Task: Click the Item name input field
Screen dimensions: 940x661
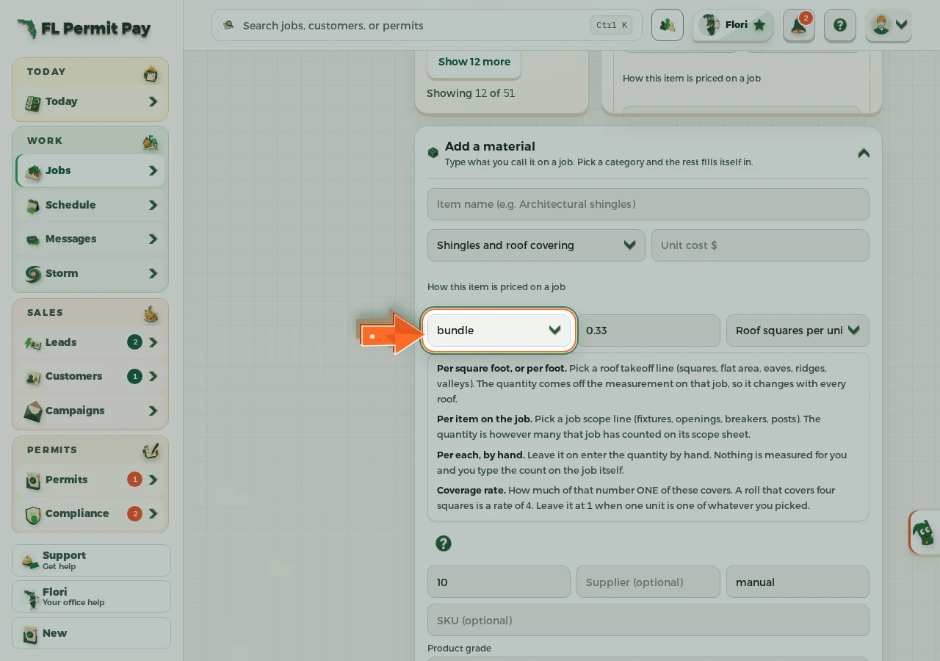Action: coord(648,204)
